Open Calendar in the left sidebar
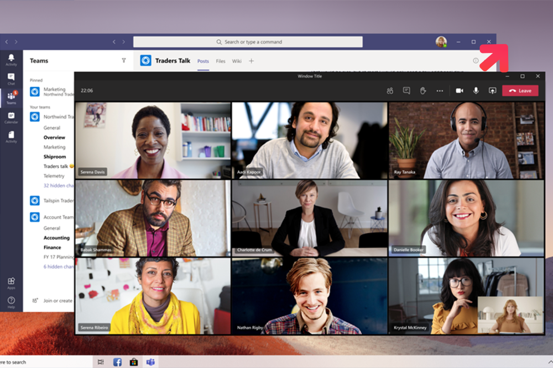This screenshot has height=368, width=553. coord(11,118)
